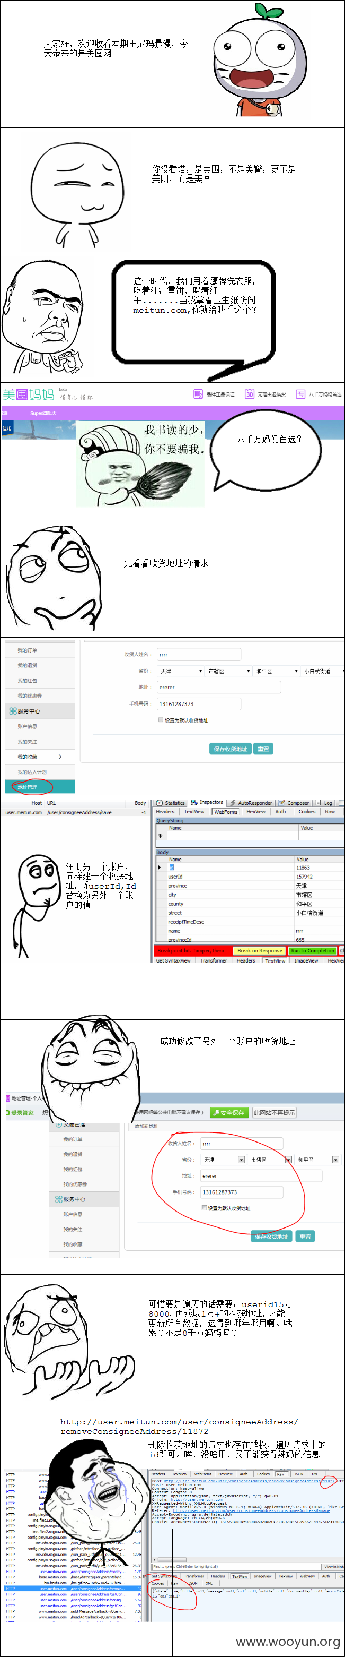The height and width of the screenshot is (1657, 345).
Task: Click the userId value 157942
Action: [x=305, y=876]
